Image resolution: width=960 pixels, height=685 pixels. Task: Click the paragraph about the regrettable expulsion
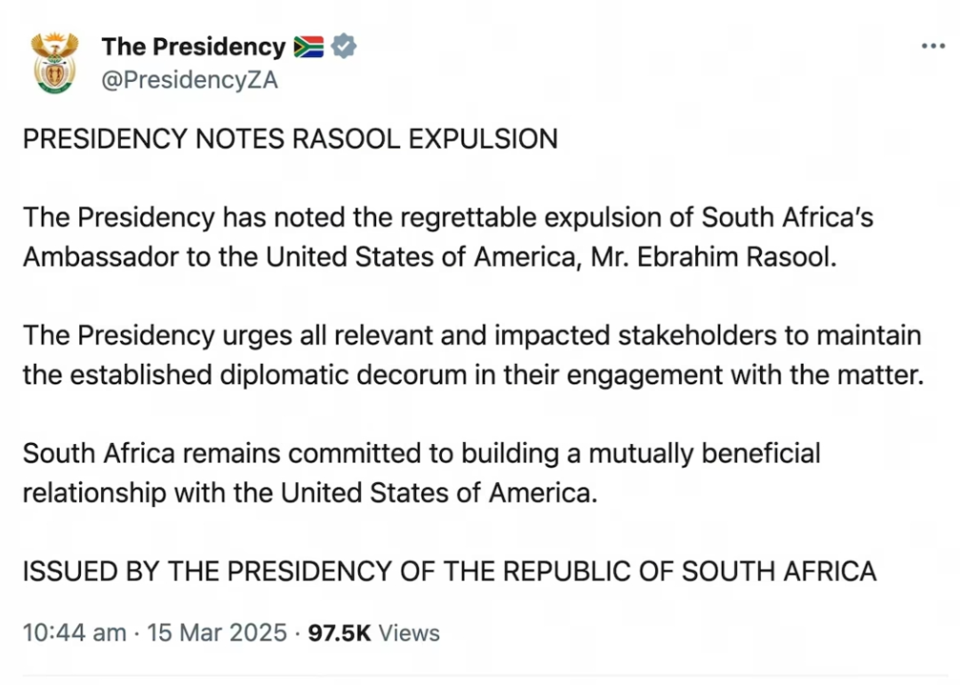click(448, 238)
